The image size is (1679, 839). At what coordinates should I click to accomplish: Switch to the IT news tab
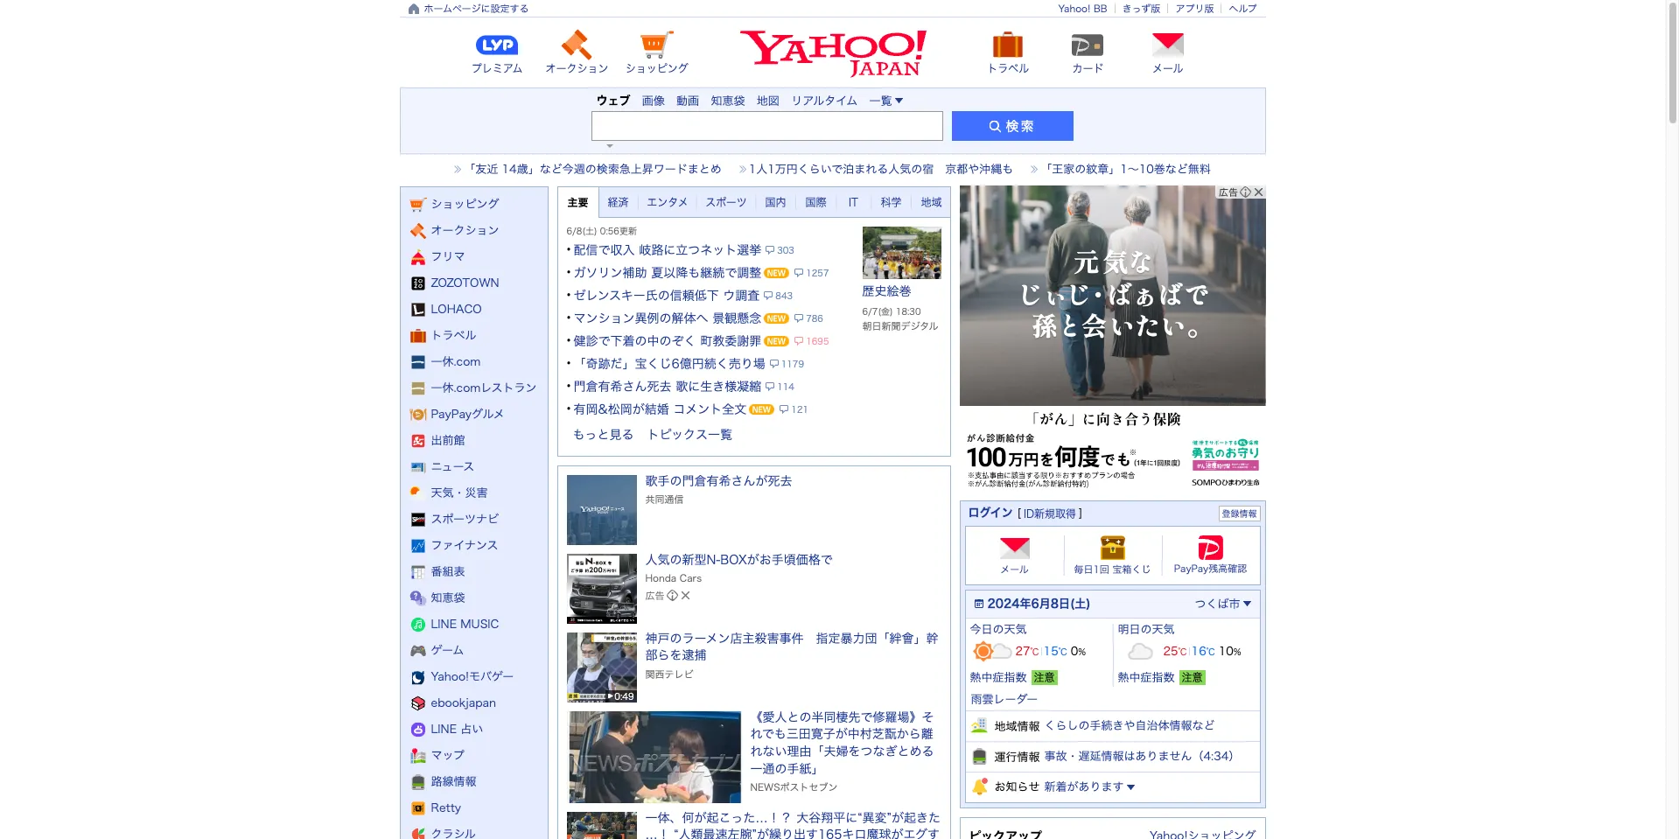pyautogui.click(x=853, y=203)
